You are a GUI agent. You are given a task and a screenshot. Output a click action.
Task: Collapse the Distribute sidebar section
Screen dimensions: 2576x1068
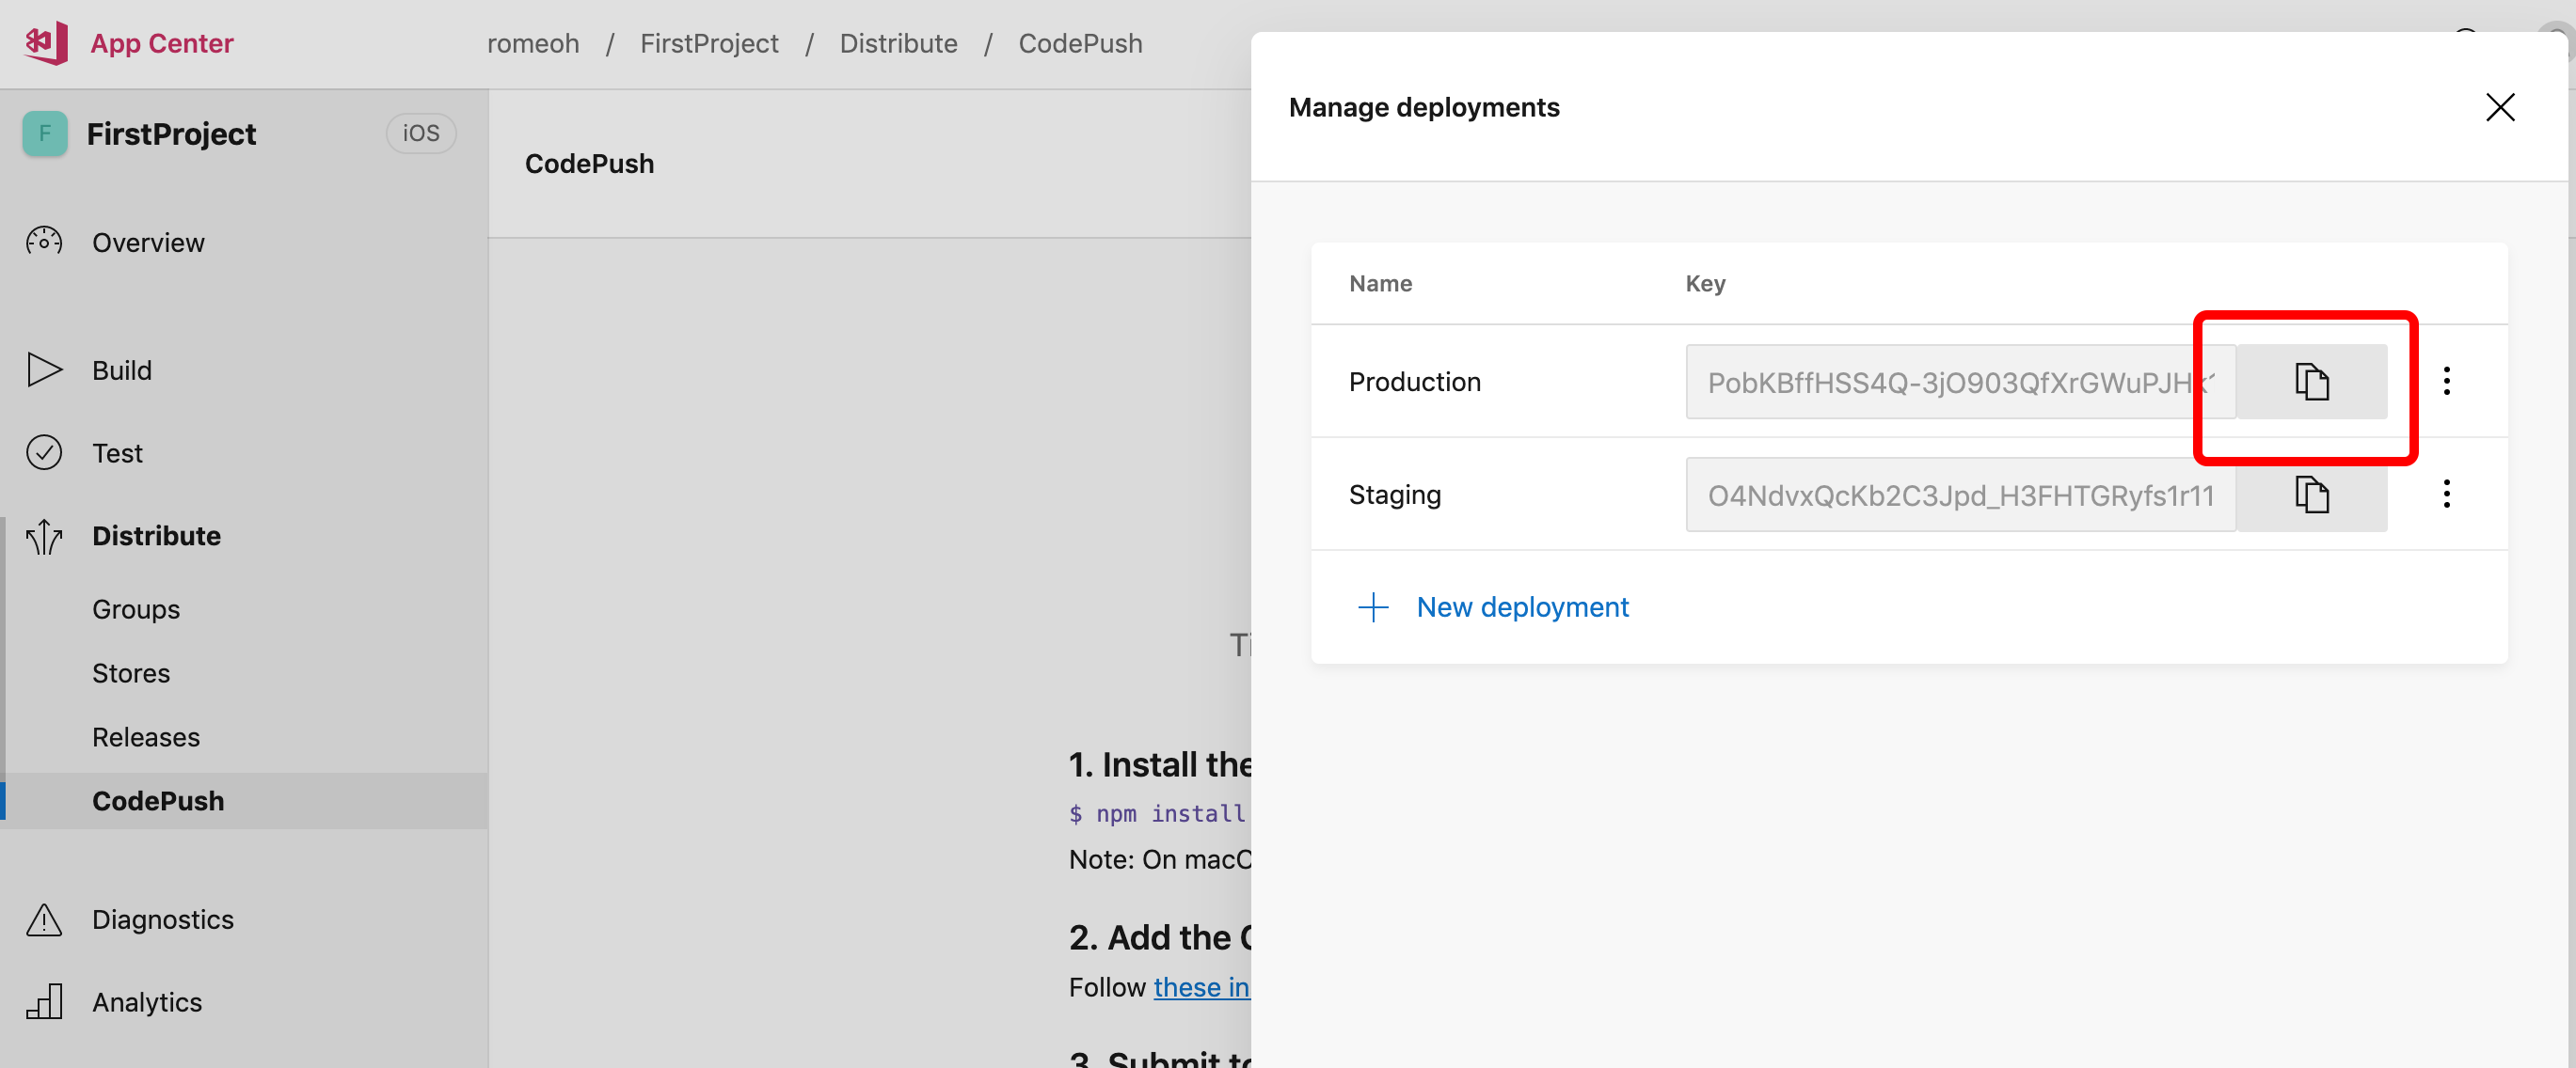pyautogui.click(x=156, y=536)
